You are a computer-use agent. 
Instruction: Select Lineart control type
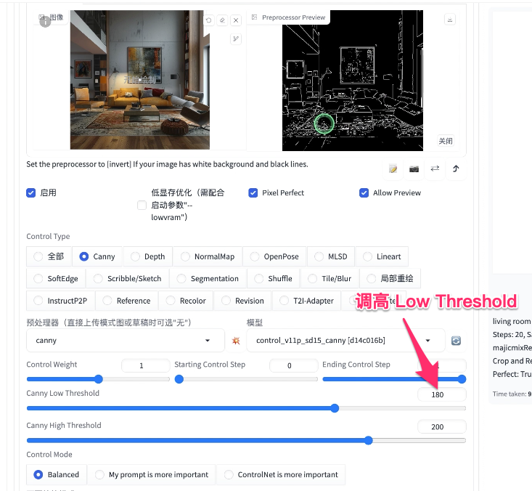tap(382, 256)
